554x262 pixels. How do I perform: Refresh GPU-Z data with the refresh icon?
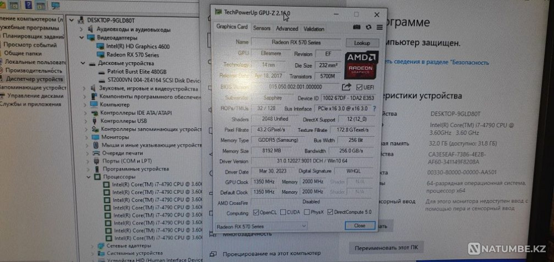pyautogui.click(x=369, y=28)
